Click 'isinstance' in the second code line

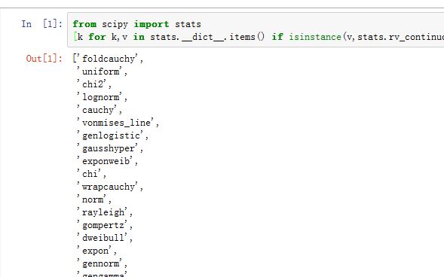click(x=315, y=37)
